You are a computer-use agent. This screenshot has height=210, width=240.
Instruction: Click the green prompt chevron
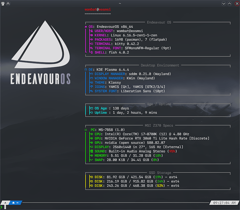[1, 207]
